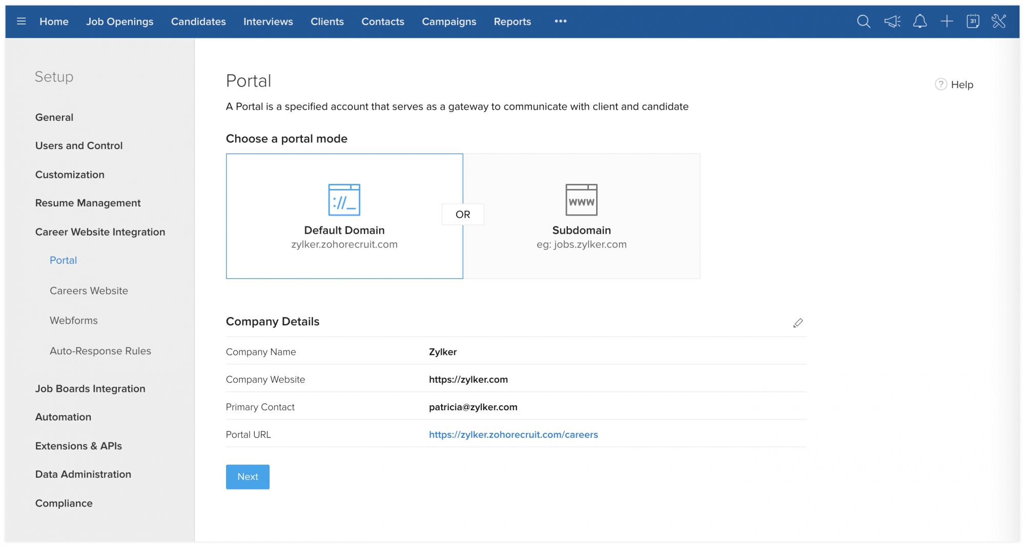Click the plus quick-create icon
This screenshot has width=1025, height=547.
click(947, 22)
